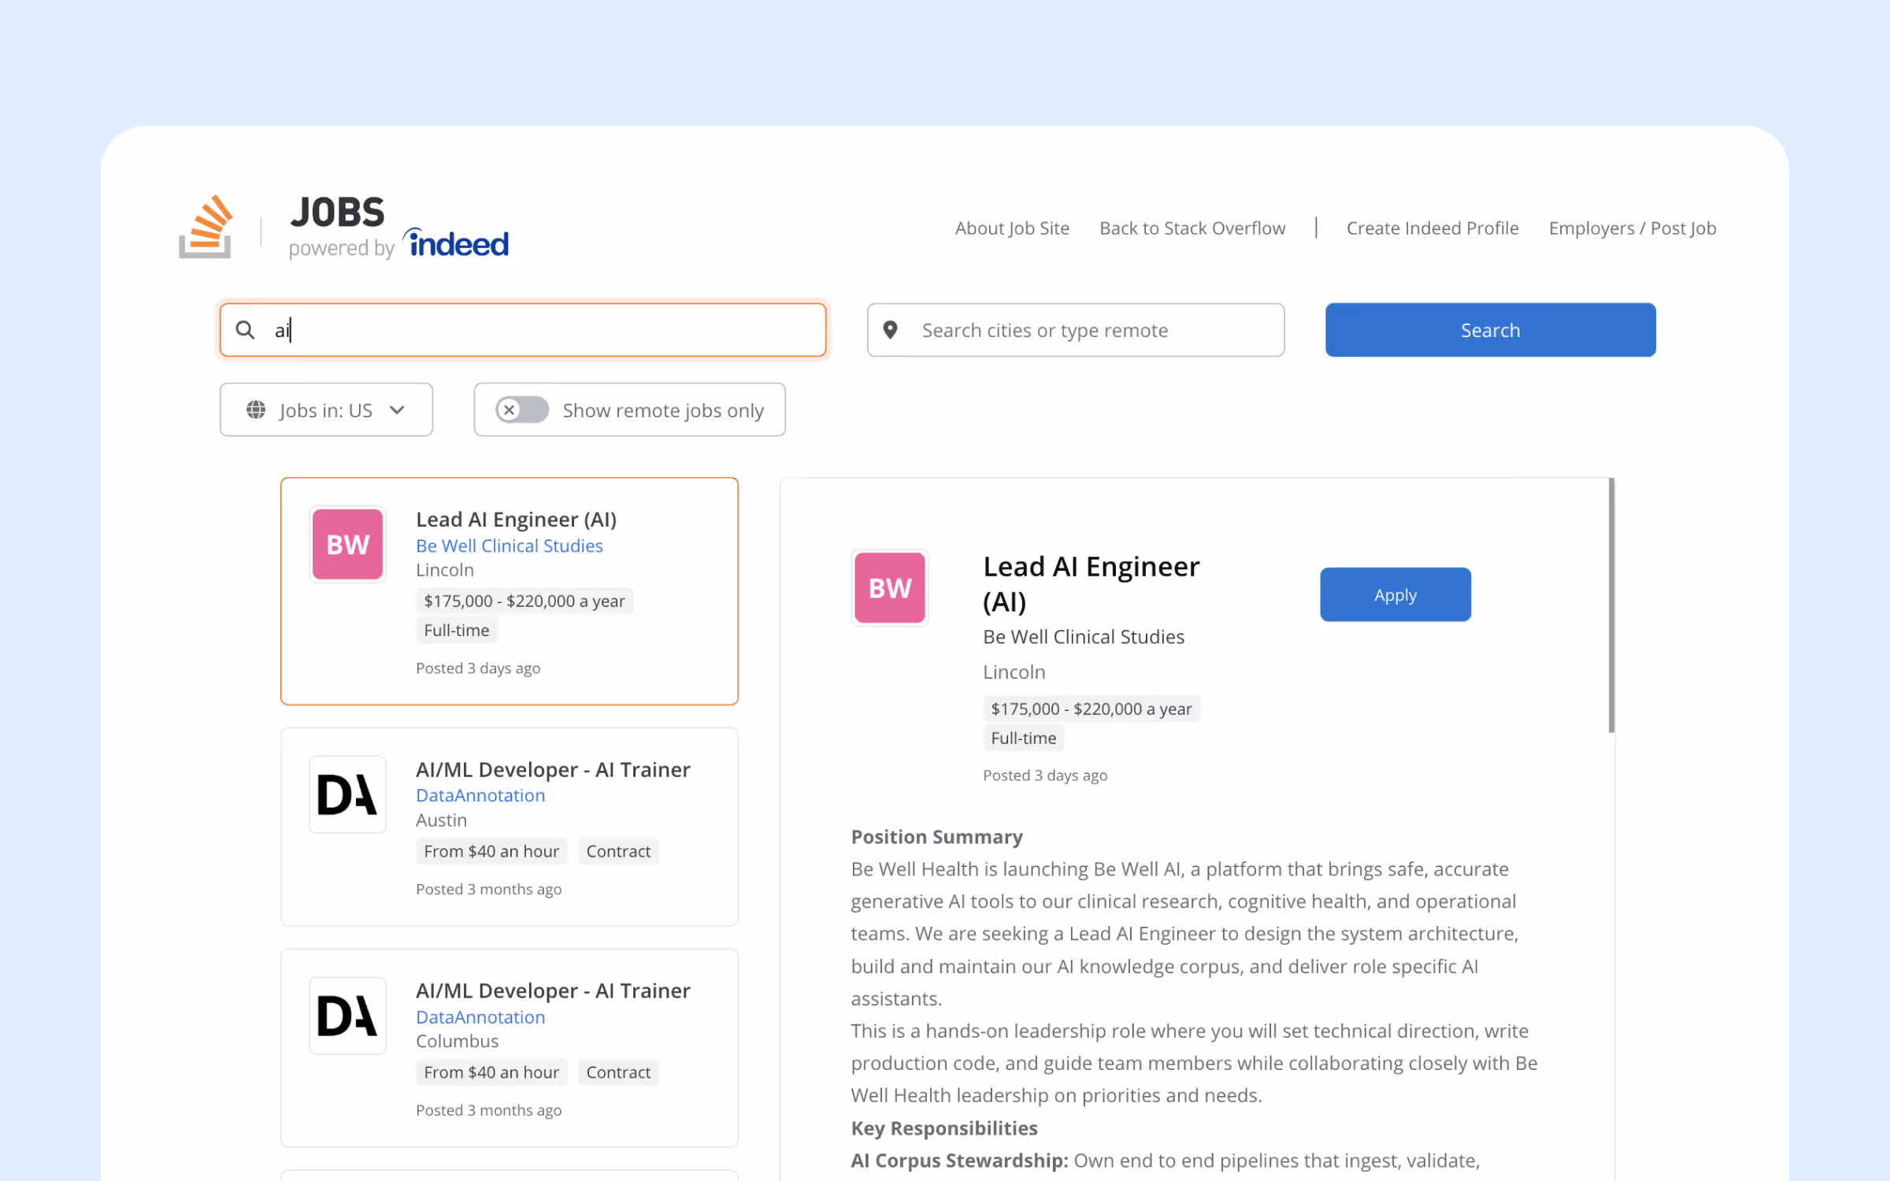Image resolution: width=1890 pixels, height=1181 pixels.
Task: Select the BW company logo on the Lead AI Engineer card
Action: coord(347,543)
